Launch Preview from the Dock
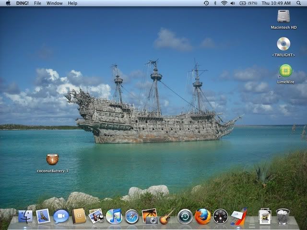Viewport: 307px width, 230px height. 96,216
